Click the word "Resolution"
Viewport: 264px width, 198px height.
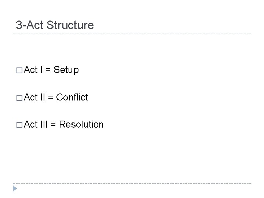coord(81,124)
